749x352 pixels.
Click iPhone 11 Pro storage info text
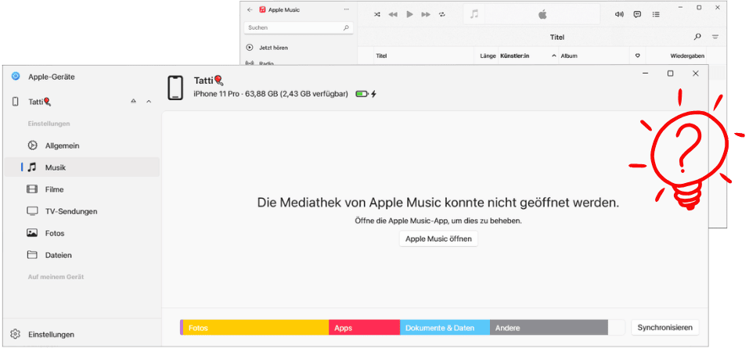[271, 94]
